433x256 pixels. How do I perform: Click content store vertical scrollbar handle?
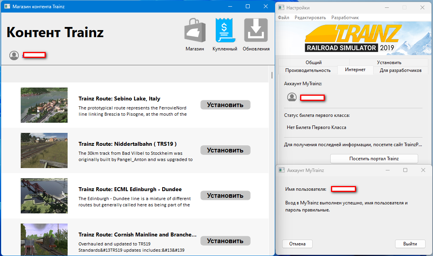pos(272,75)
